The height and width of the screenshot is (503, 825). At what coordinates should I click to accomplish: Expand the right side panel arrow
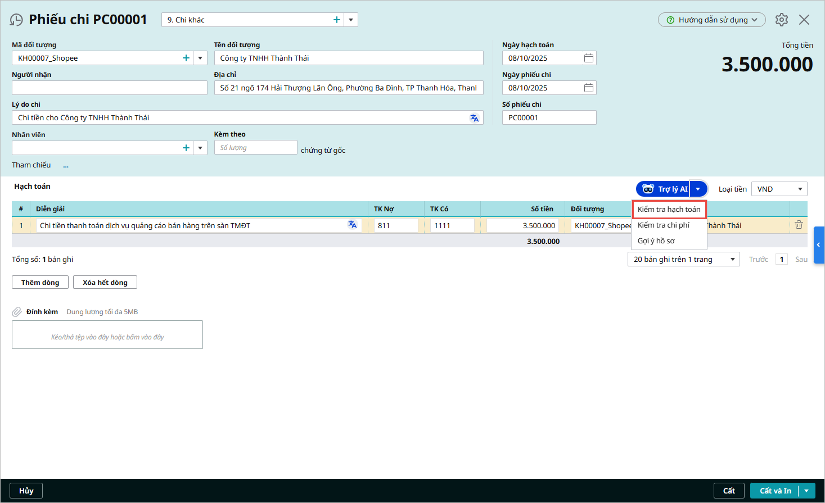818,245
